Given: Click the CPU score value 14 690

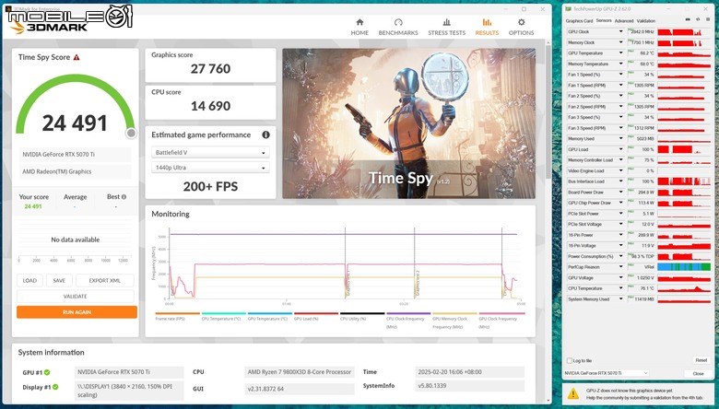Looking at the screenshot, I should coord(210,106).
